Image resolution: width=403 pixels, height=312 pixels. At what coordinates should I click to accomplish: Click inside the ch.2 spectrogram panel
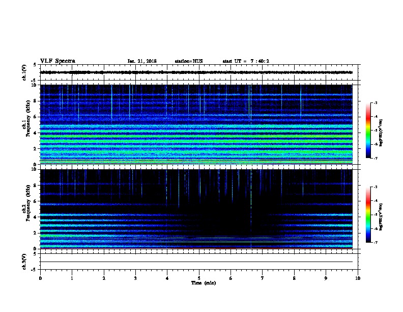click(196, 209)
